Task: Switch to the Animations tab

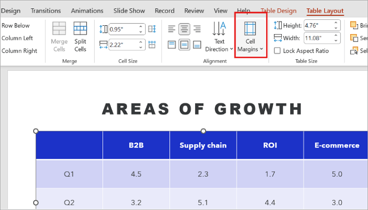Action: click(x=87, y=11)
